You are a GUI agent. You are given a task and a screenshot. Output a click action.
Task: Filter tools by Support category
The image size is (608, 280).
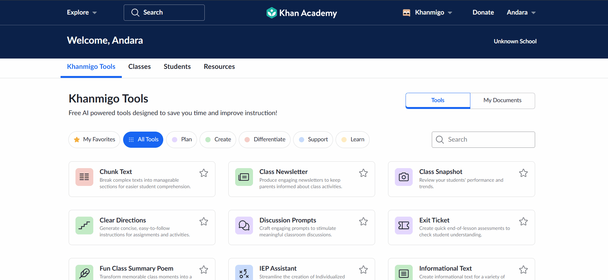pyautogui.click(x=313, y=140)
